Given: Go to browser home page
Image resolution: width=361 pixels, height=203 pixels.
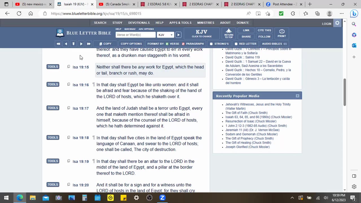Looking at the screenshot, I should coord(30,14).
